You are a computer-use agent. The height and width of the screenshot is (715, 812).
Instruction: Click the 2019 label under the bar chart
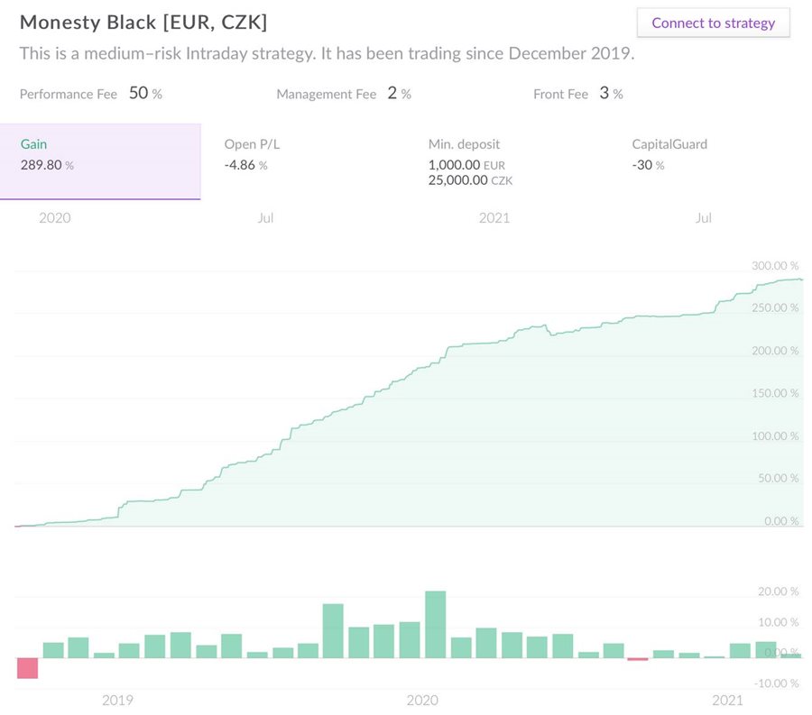coord(117,700)
